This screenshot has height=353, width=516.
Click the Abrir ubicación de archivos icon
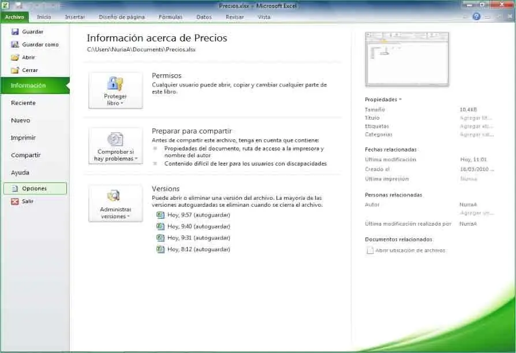(370, 250)
